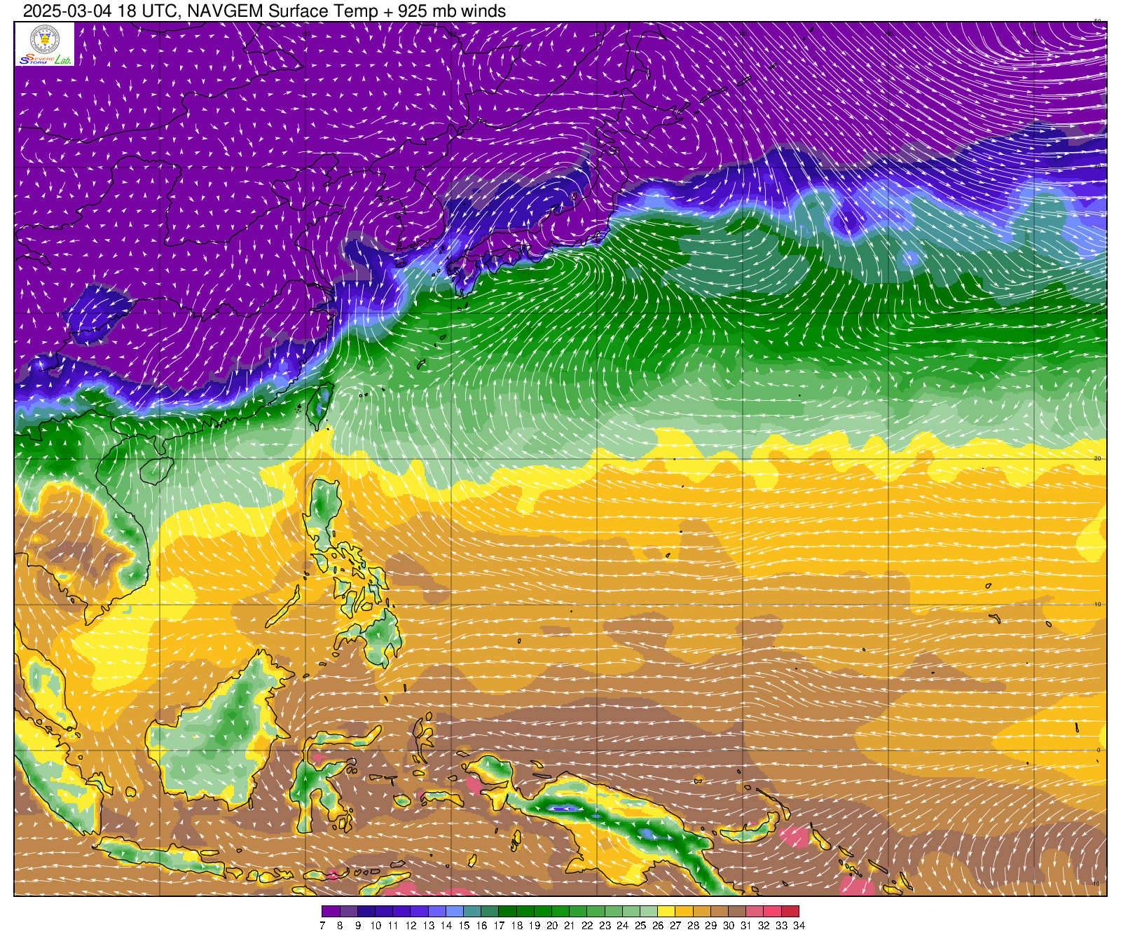
Task: Click the legend label "19"
Action: tap(535, 926)
